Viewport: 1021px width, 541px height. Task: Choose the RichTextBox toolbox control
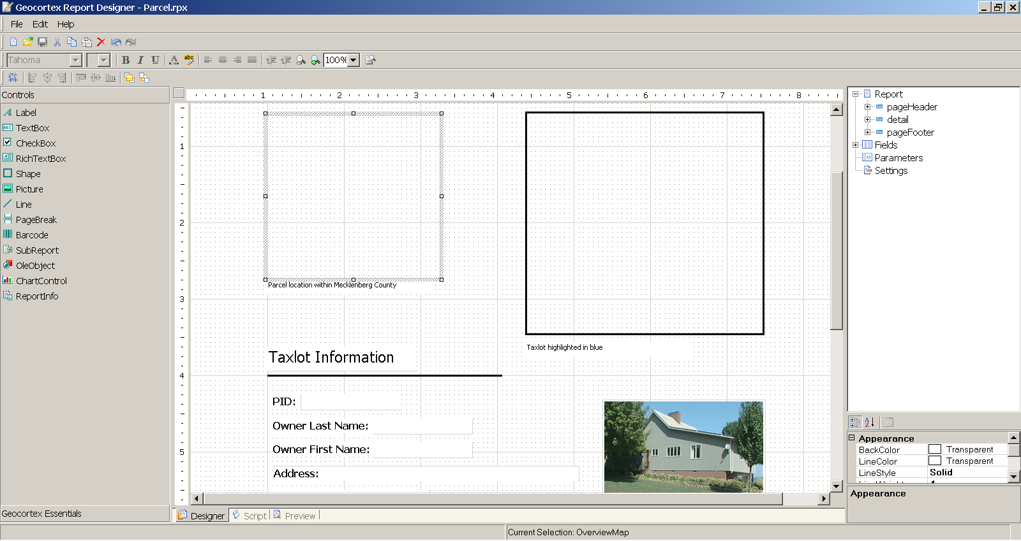point(34,159)
